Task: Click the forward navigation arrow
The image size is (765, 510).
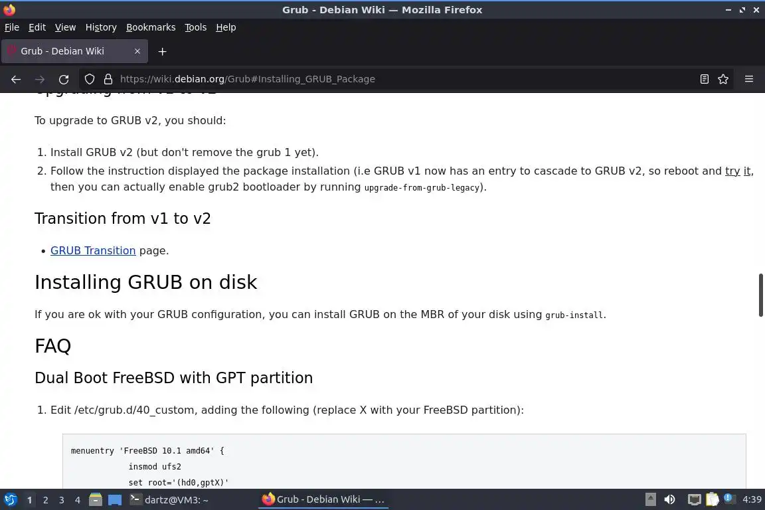Action: point(40,79)
